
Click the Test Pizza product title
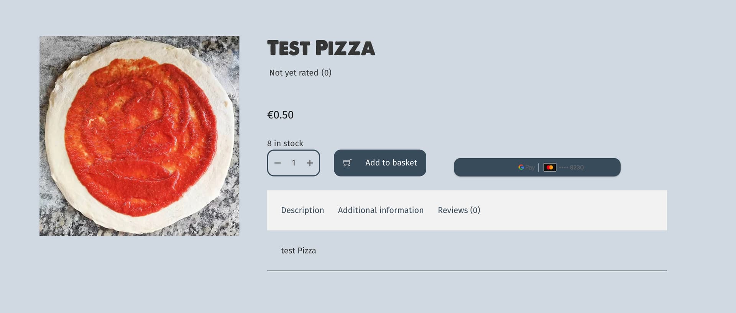tap(321, 48)
